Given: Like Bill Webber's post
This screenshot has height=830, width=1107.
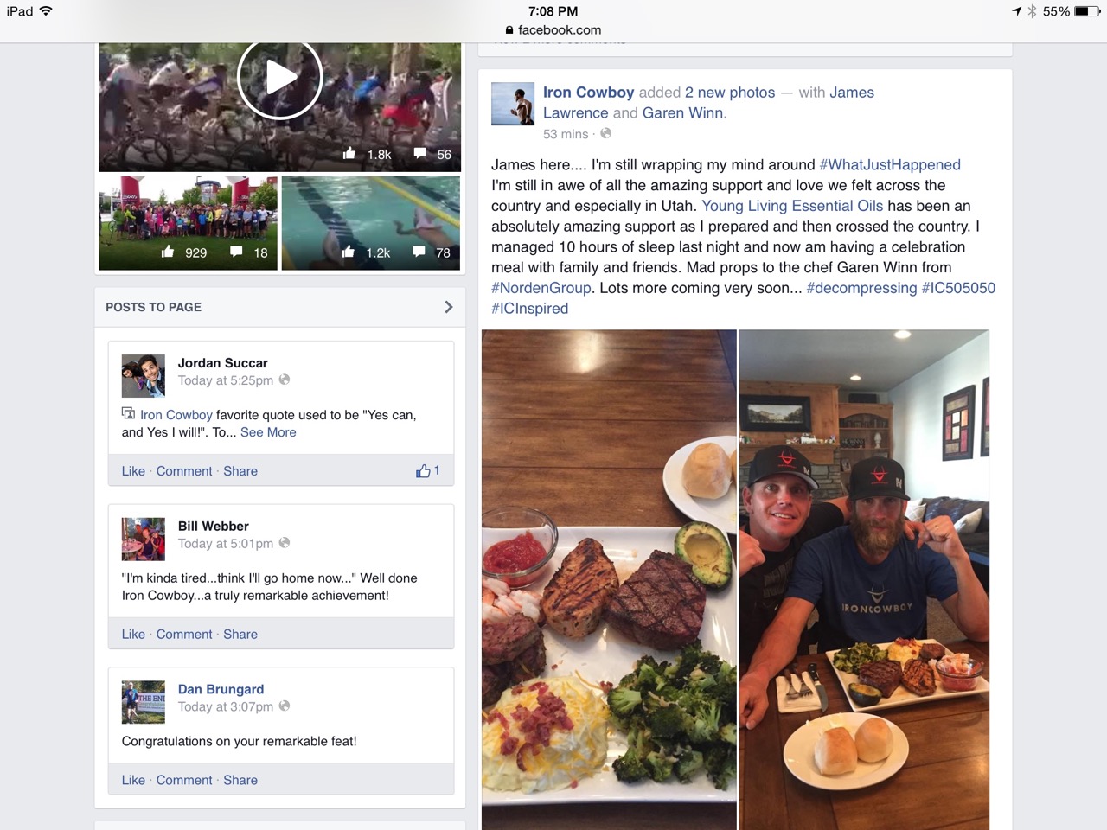Looking at the screenshot, I should click(133, 634).
